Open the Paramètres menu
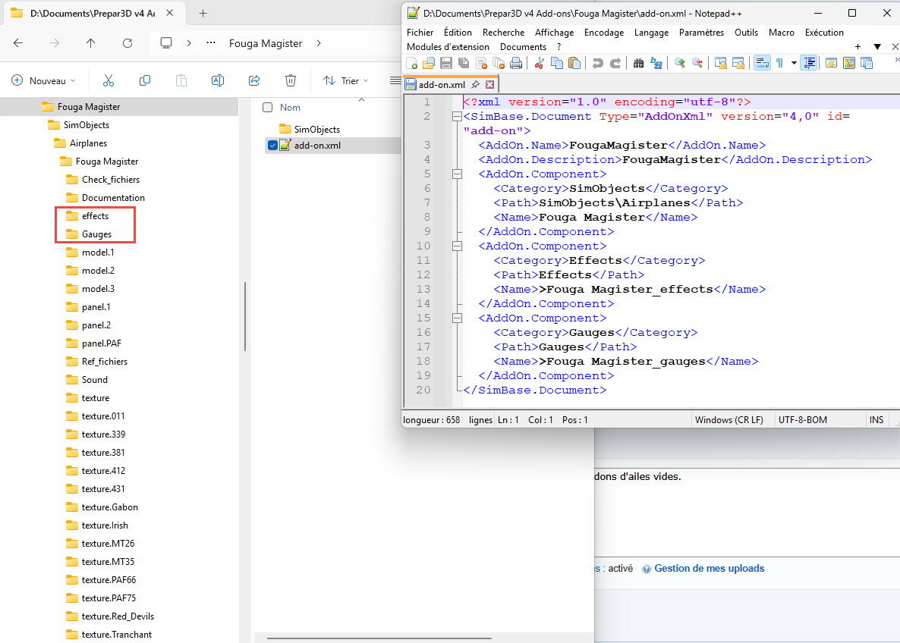This screenshot has width=900, height=643. tap(701, 33)
